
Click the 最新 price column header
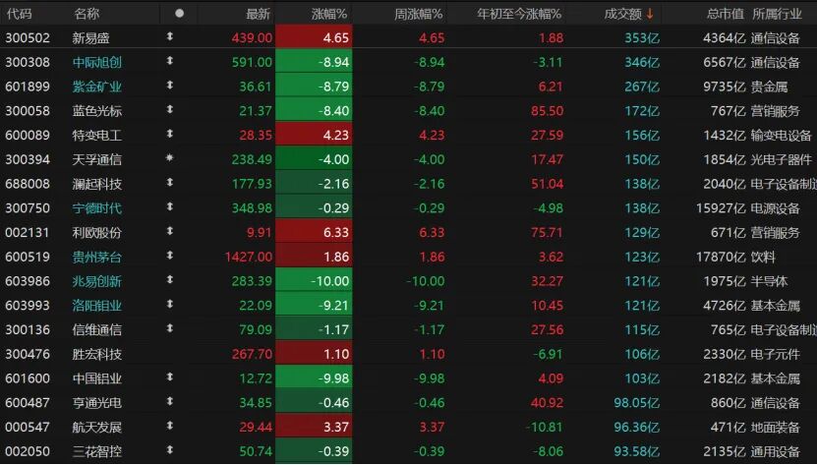[x=258, y=14]
